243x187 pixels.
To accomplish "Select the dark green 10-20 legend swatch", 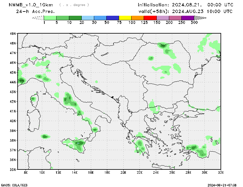I will click(x=75, y=18).
